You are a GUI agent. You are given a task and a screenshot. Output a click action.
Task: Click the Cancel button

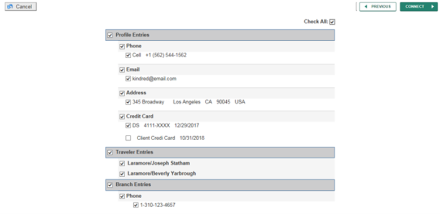click(x=21, y=6)
